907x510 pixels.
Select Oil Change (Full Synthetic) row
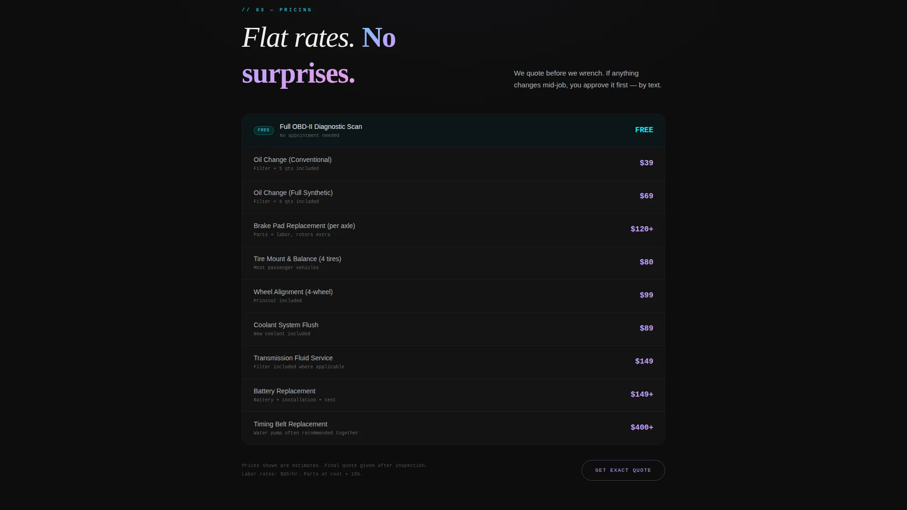pos(453,197)
